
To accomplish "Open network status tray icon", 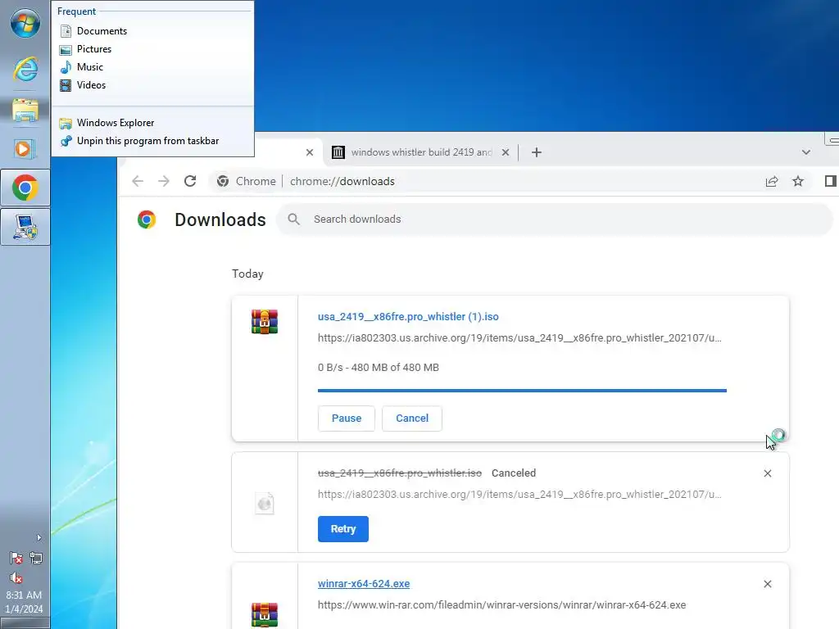I will pyautogui.click(x=36, y=559).
